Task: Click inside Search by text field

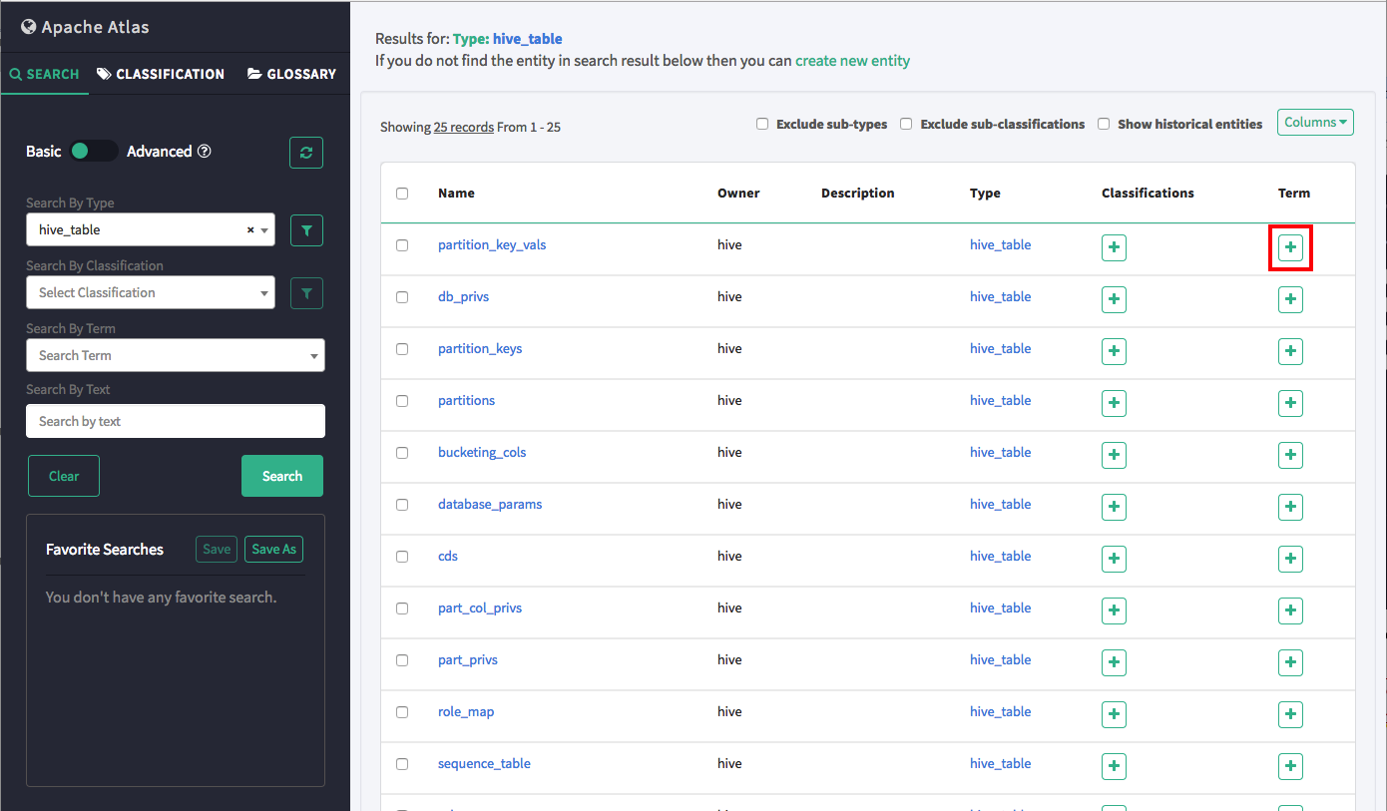Action: (176, 421)
